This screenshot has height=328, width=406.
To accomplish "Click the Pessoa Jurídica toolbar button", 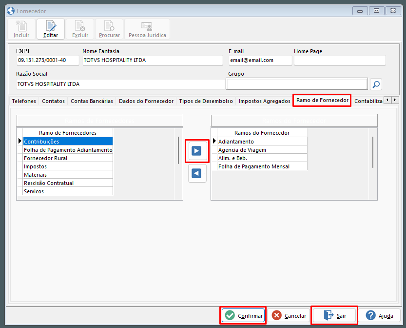I will pos(147,29).
